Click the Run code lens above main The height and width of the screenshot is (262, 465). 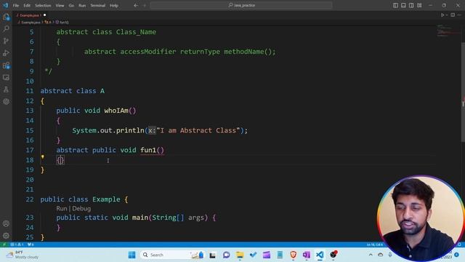coord(62,209)
